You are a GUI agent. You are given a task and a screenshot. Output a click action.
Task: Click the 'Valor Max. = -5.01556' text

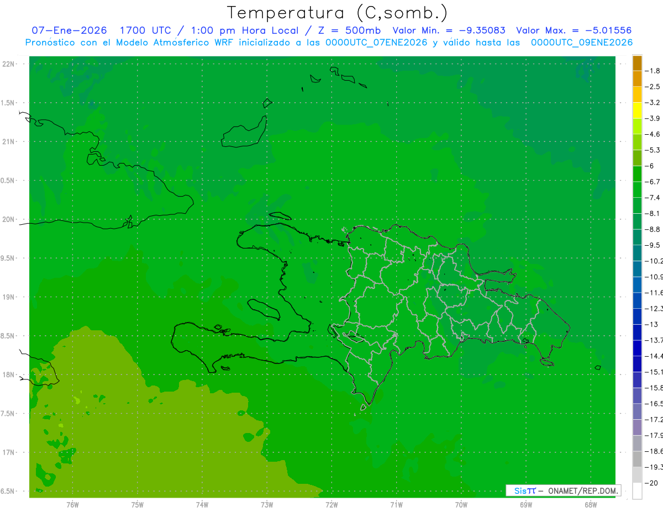[573, 30]
